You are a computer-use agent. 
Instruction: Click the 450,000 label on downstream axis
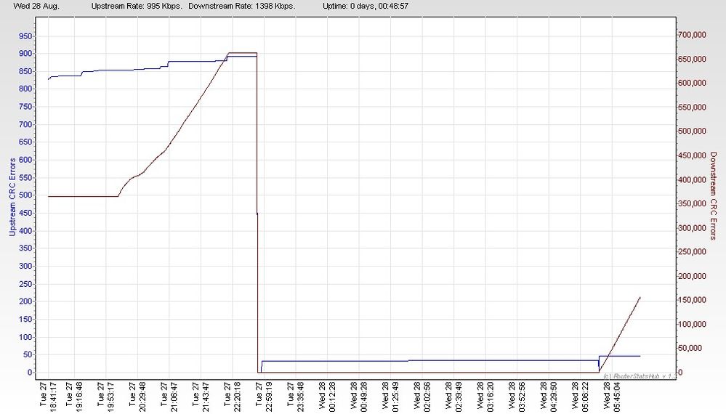coord(693,155)
